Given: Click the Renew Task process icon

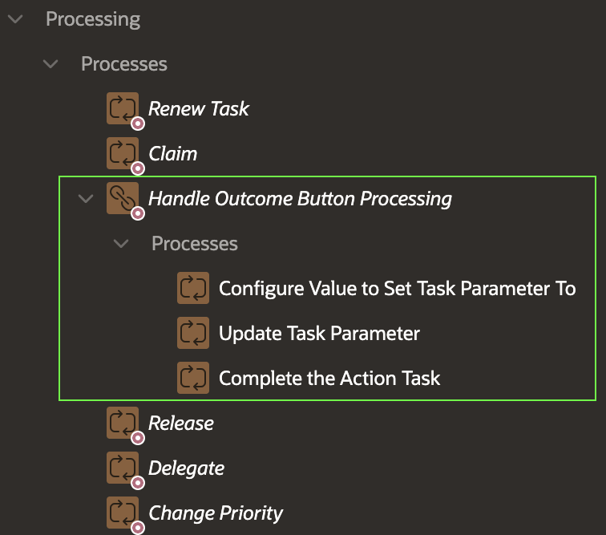Looking at the screenshot, I should (x=122, y=108).
